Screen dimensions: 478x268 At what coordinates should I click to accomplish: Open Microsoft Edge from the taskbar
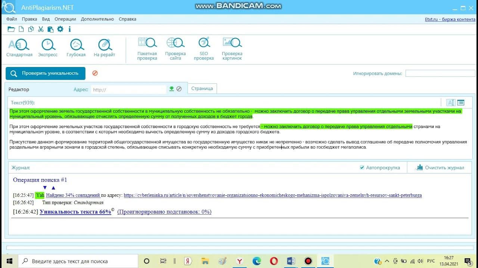click(257, 261)
